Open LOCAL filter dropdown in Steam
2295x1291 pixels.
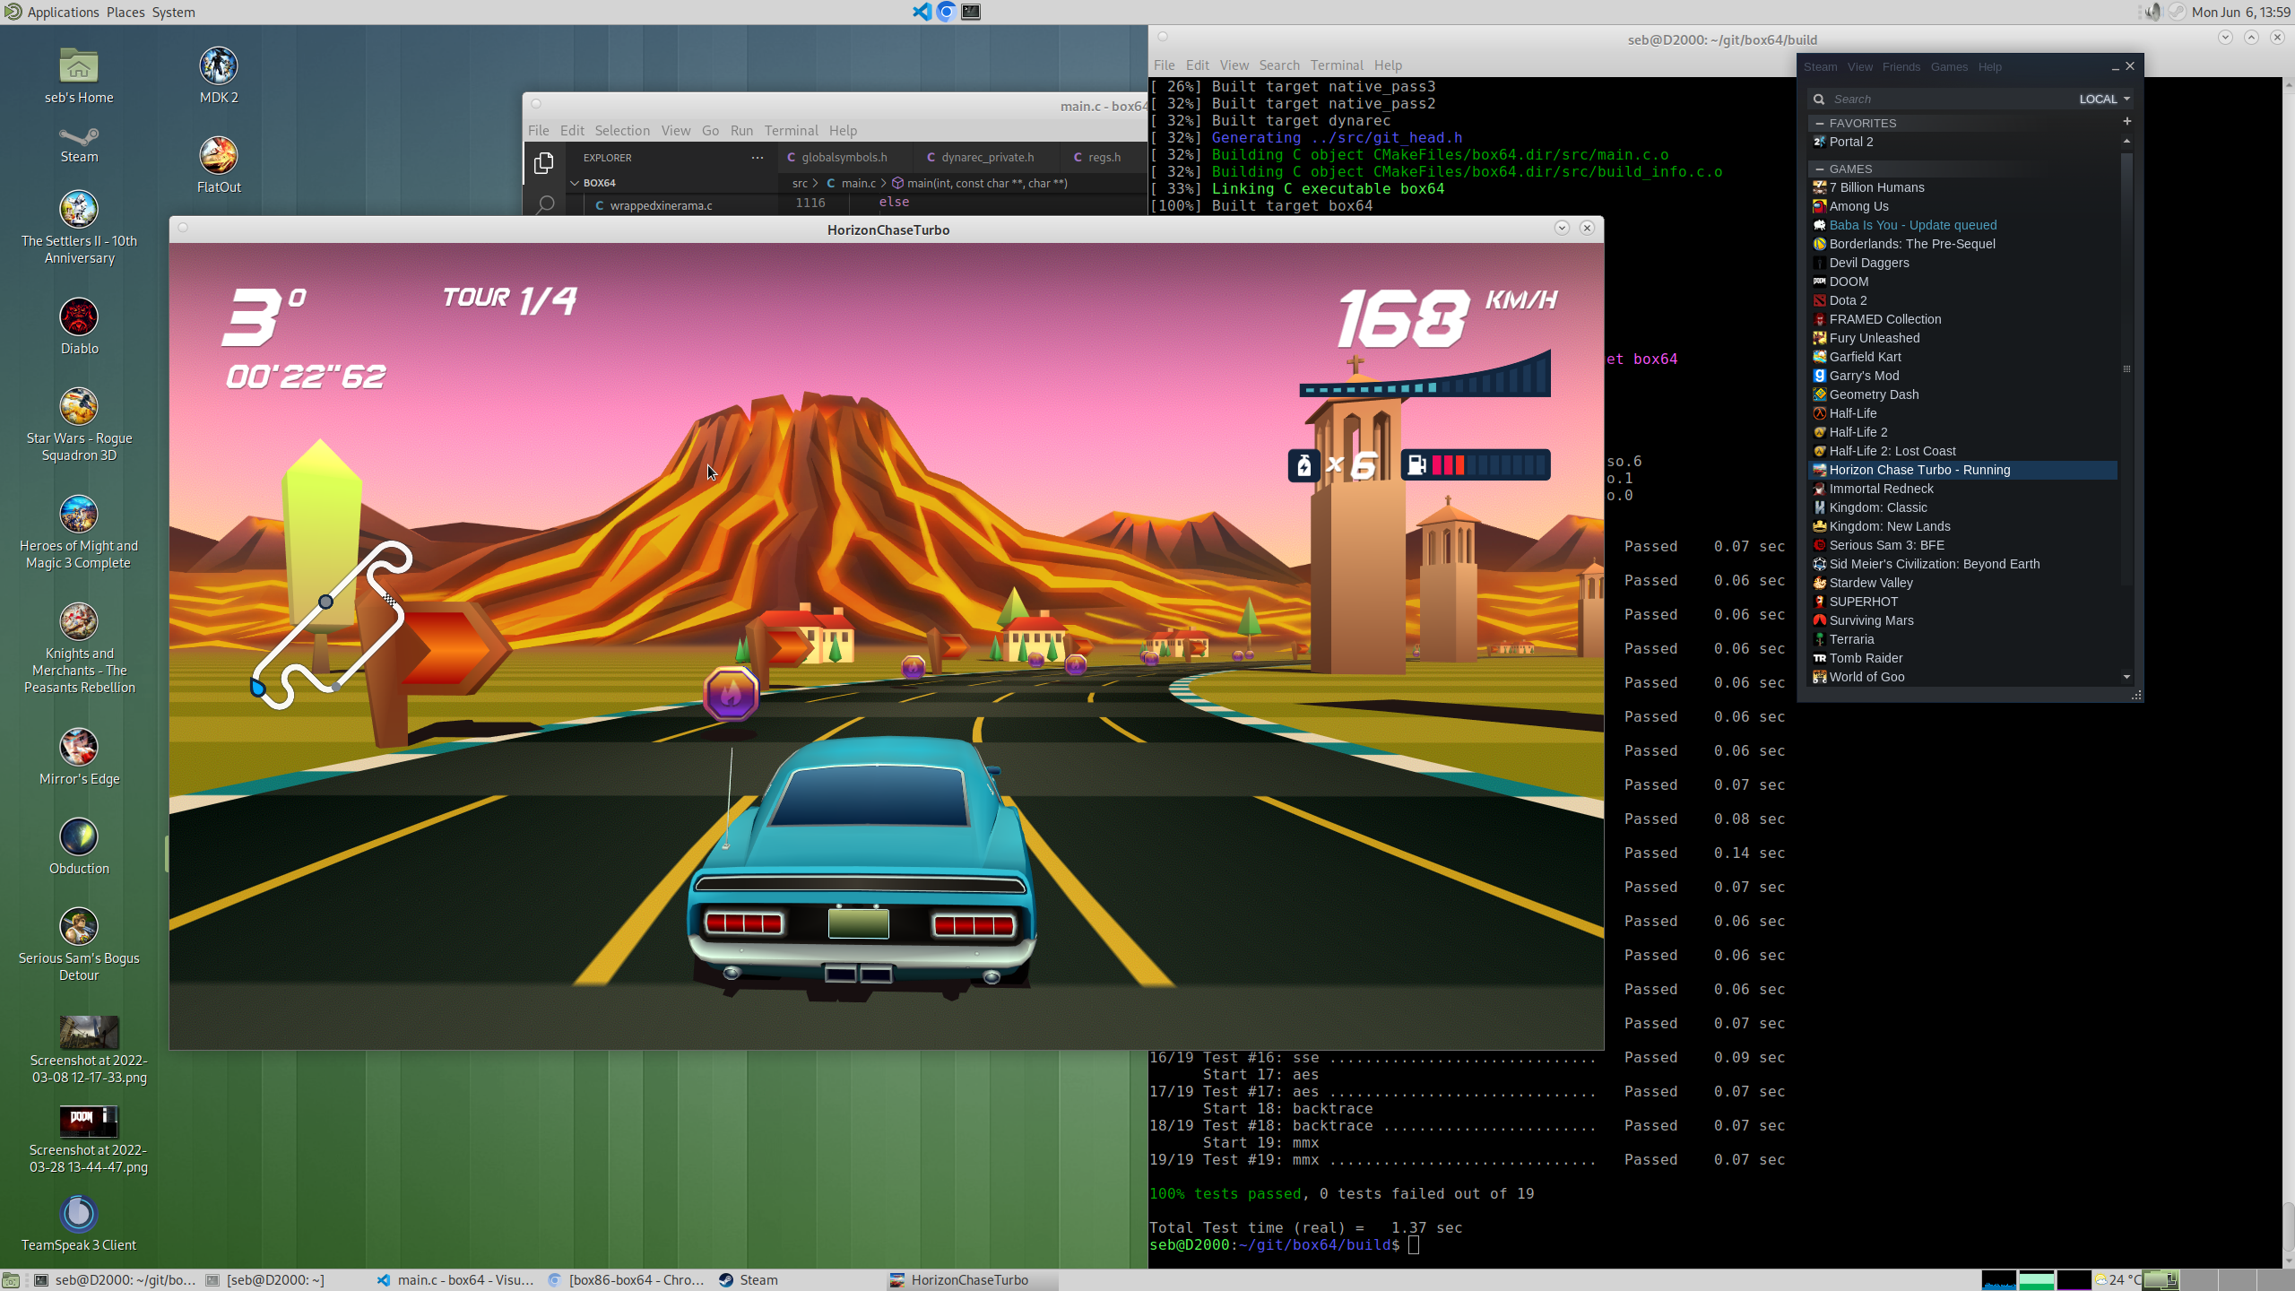2104,100
